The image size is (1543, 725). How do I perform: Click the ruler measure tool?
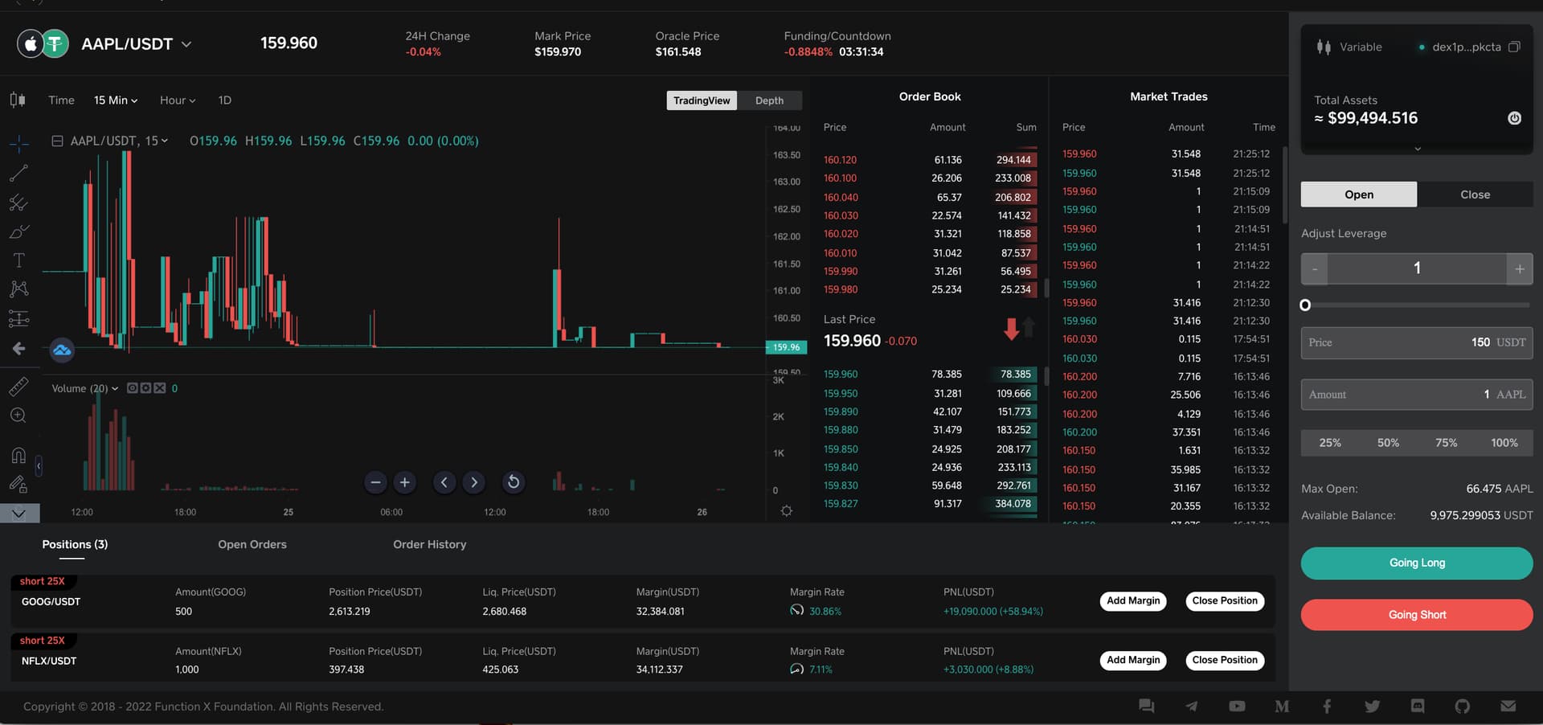point(18,387)
